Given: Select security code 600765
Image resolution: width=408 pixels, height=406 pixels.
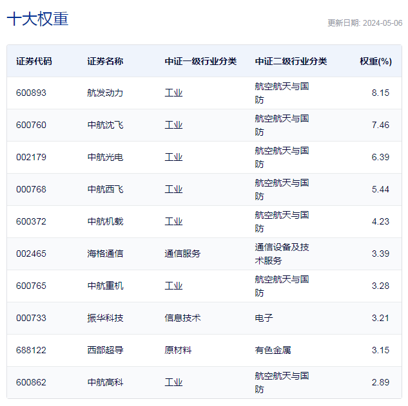Looking at the screenshot, I should 31,286.
